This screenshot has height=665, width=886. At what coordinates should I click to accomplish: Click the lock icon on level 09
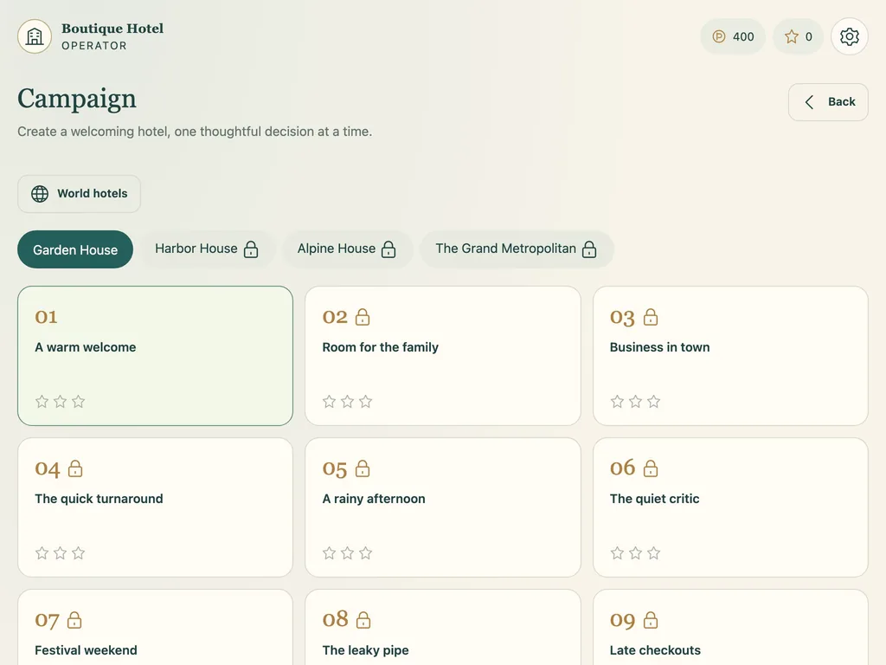point(651,620)
